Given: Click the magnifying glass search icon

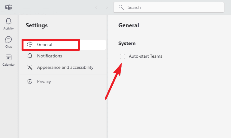Looking at the screenshot, I should 121,7.
